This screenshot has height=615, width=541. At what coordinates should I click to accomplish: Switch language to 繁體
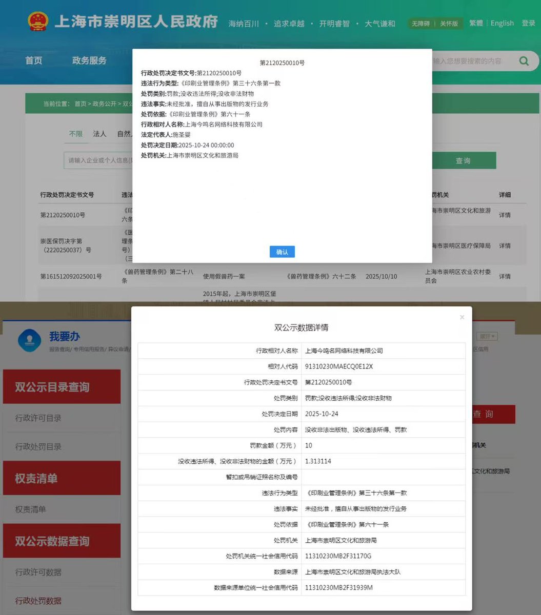pyautogui.click(x=476, y=23)
